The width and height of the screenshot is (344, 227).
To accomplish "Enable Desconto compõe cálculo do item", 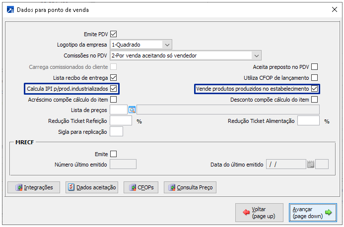I will 314,100.
